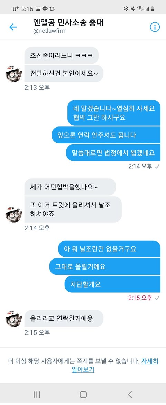Image resolution: width=166 pixels, height=405 pixels.
Task: Tap the sync icon in status bar
Action: click(52, 9)
